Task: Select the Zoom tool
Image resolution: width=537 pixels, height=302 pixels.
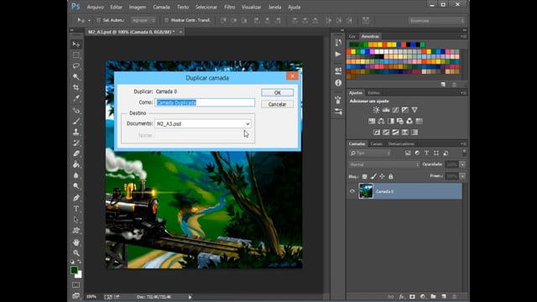Action: click(76, 253)
